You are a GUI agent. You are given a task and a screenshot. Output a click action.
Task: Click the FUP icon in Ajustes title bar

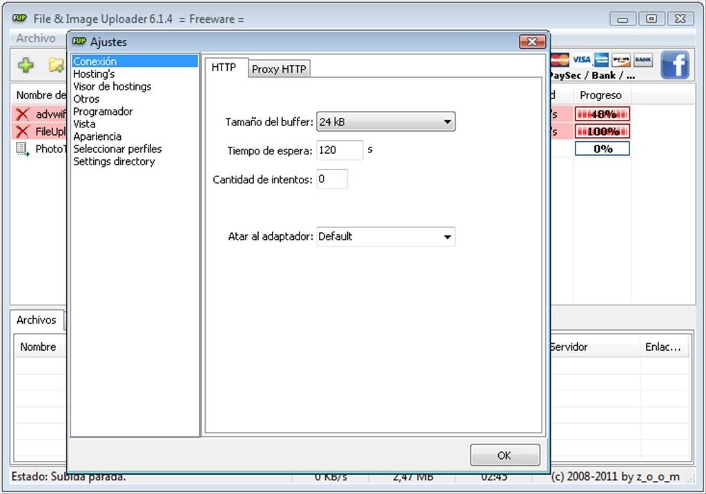[x=79, y=41]
